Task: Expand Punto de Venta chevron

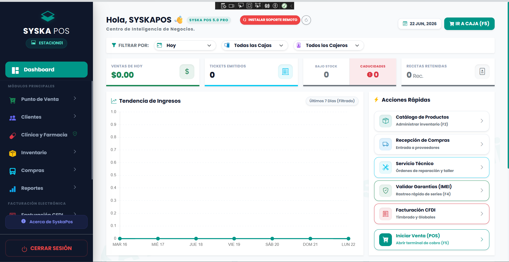Action: coord(75,98)
